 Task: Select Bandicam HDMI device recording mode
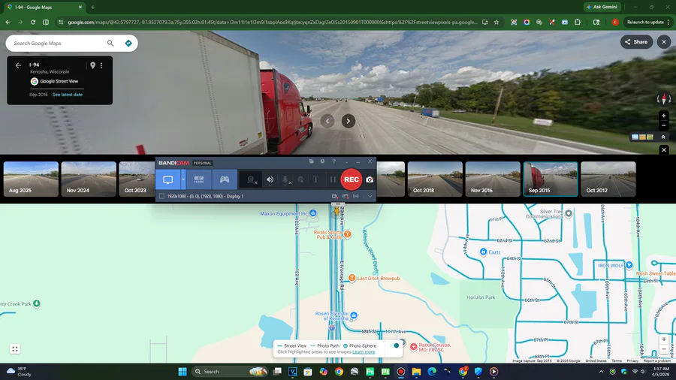[199, 179]
